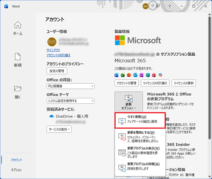Click the AM account avatar in title bar
Image resolution: width=212 pixels, height=179 pixels.
145,6
